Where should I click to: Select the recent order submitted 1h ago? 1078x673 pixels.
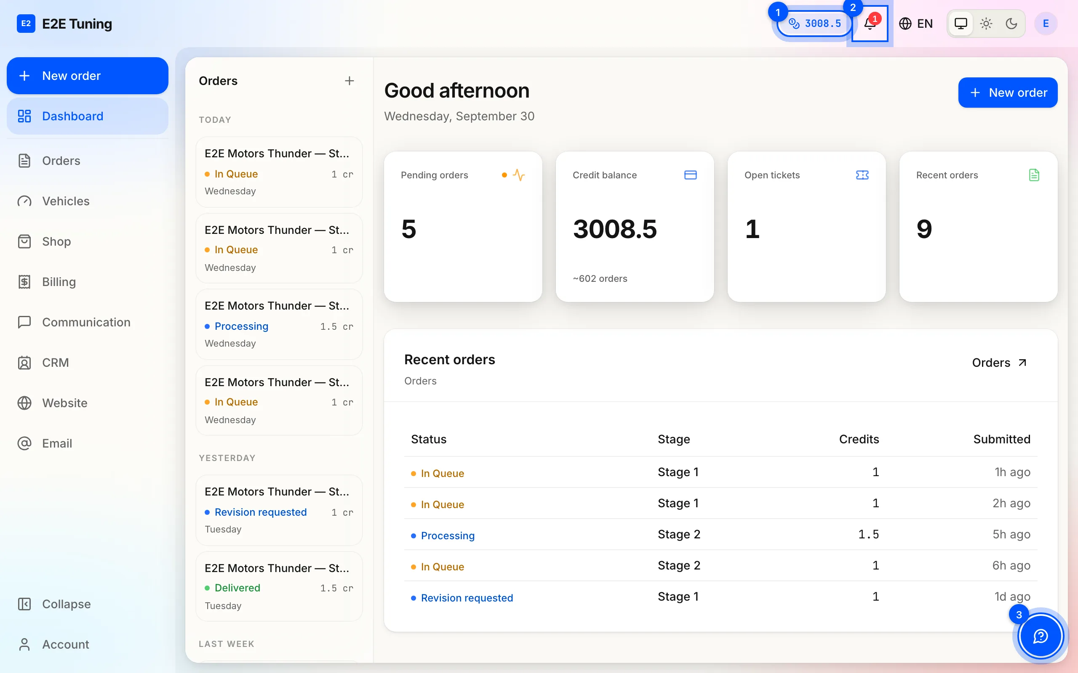[x=720, y=472]
